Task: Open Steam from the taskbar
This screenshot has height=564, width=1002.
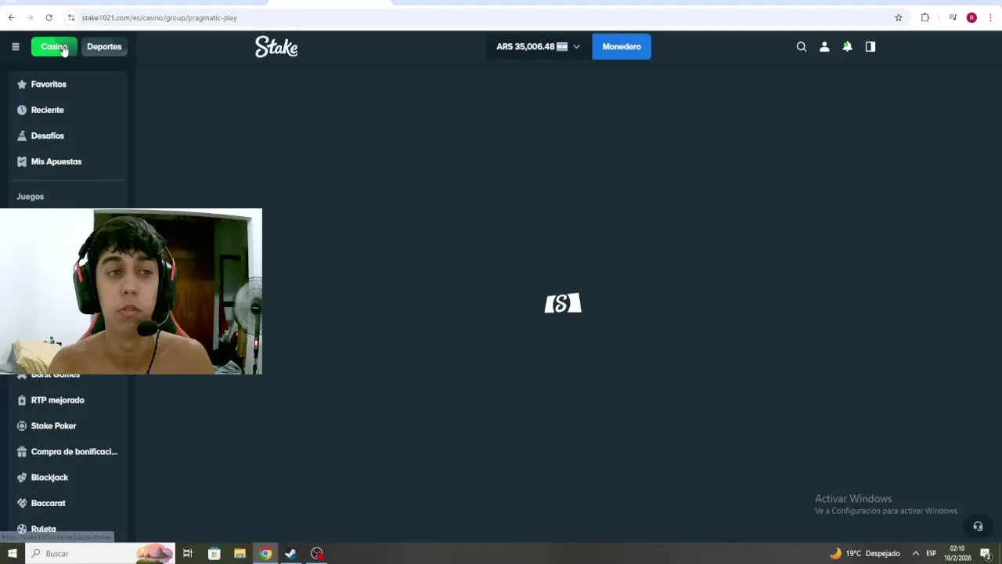Action: [290, 554]
